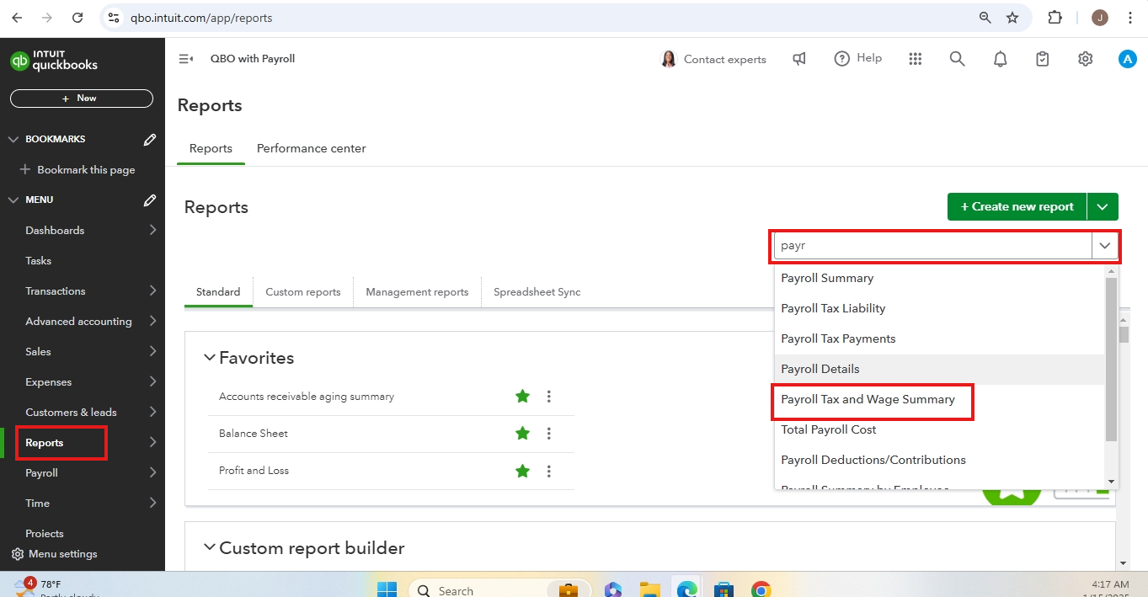Image resolution: width=1148 pixels, height=597 pixels.
Task: Open Expenses in the sidebar
Action: pos(49,382)
